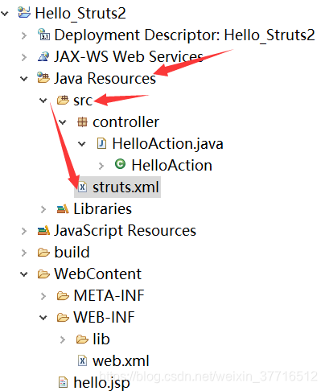The height and width of the screenshot is (391, 325).
Task: Select the 'controller' package label
Action: 125,122
